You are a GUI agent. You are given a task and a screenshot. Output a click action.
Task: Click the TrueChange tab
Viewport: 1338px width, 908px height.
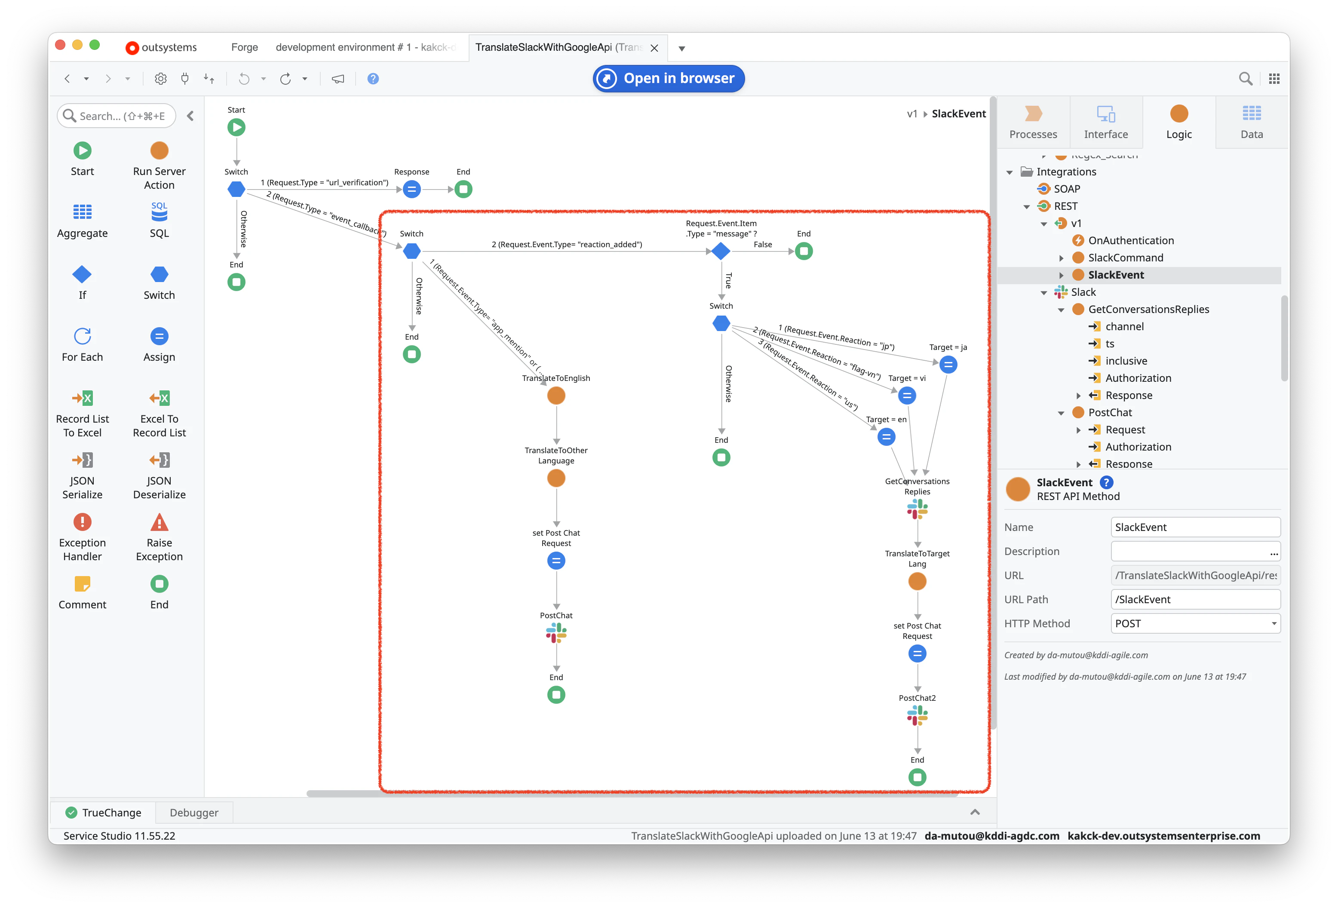(x=104, y=813)
